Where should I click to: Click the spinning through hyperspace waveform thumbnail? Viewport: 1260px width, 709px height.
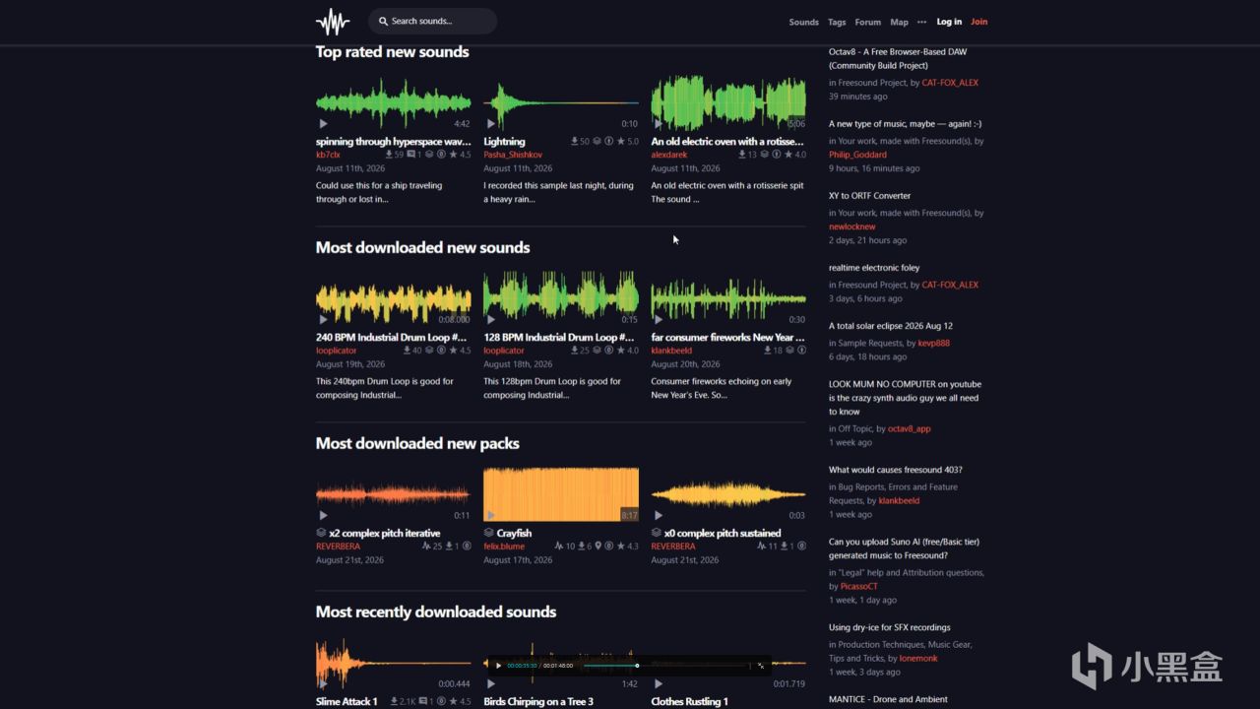click(394, 102)
